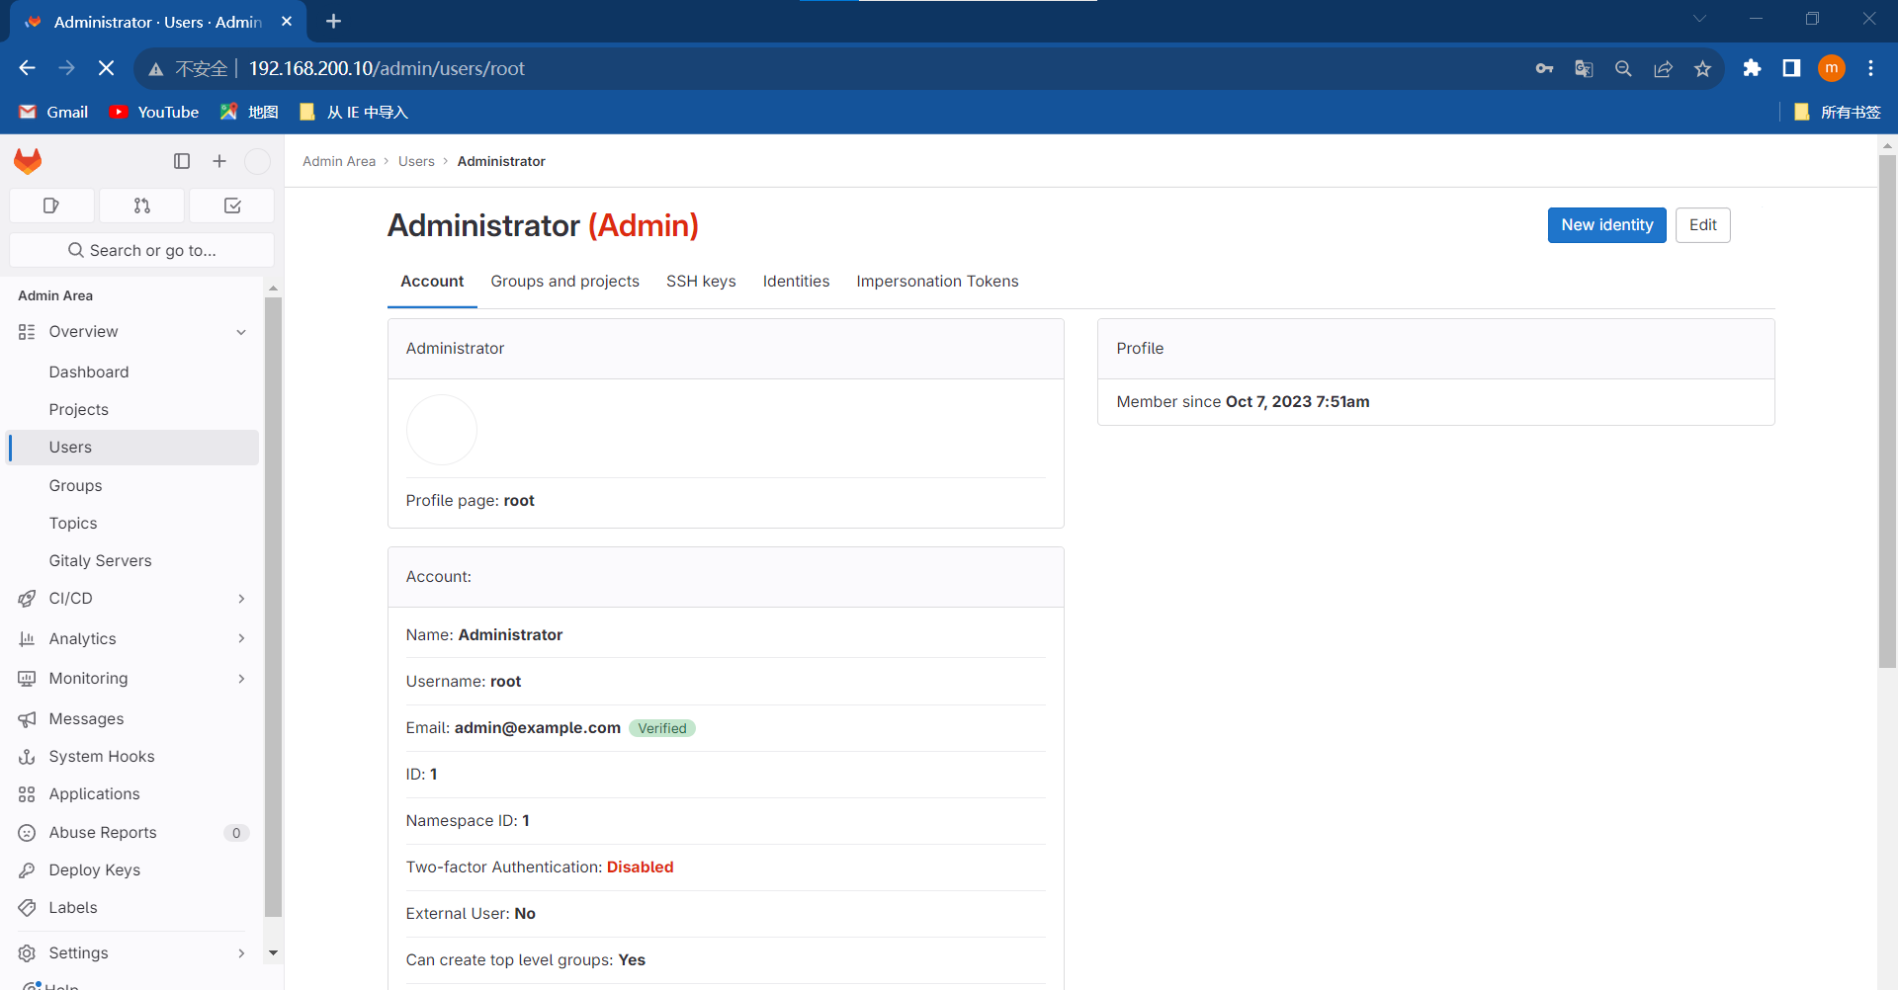The width and height of the screenshot is (1898, 990).
Task: Click the Messages megaphone icon
Action: tap(27, 719)
